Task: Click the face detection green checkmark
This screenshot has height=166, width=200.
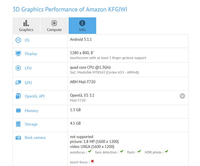Action: pyautogui.click(x=122, y=152)
